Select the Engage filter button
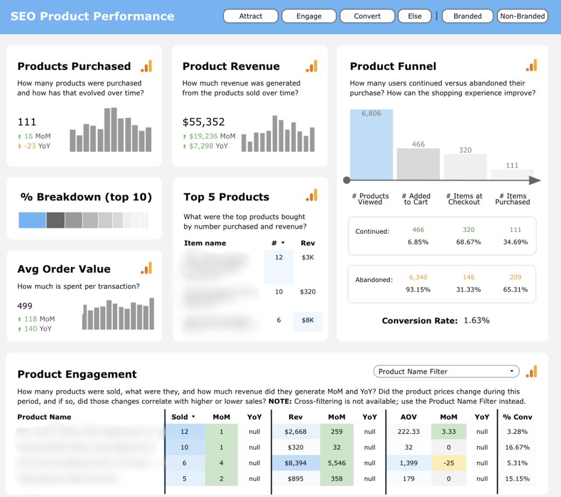The width and height of the screenshot is (561, 497). tap(309, 16)
